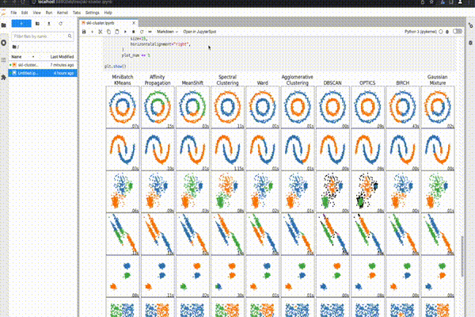Restart the kernel from notebook toolbar

[x=142, y=32]
